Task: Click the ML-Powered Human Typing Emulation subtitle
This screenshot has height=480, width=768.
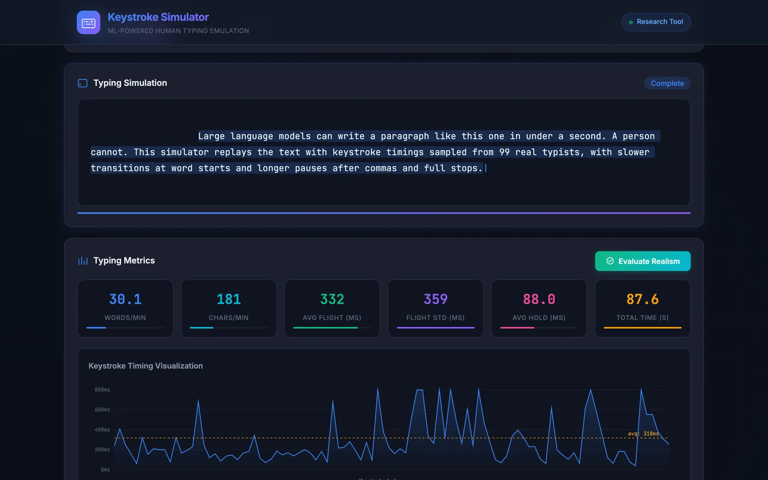Action: coord(178,31)
